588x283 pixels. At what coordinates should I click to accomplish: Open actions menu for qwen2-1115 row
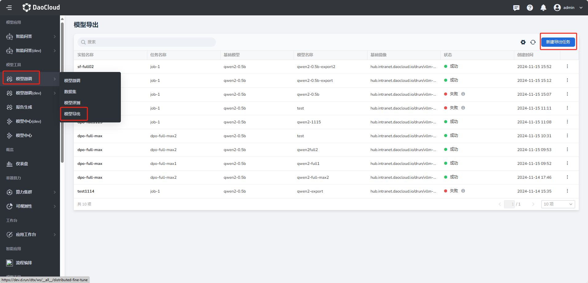point(567,122)
